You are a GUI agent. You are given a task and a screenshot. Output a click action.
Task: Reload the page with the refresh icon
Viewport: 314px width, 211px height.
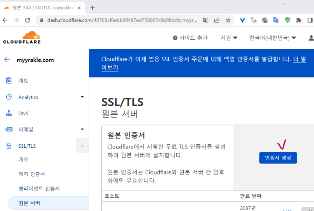(27, 20)
